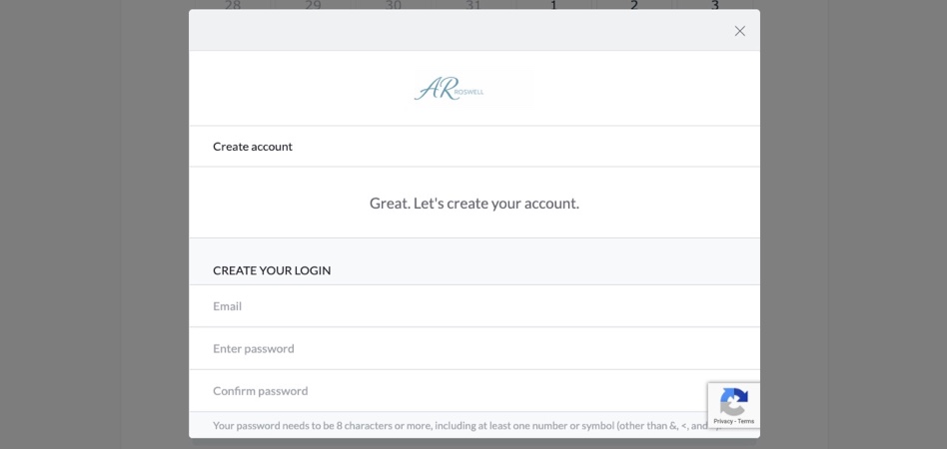
Task: Close the create account dialog
Action: coord(739,31)
